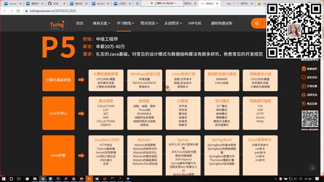Click the highlighted orange taskbar app icon
324x182 pixels.
89,178
